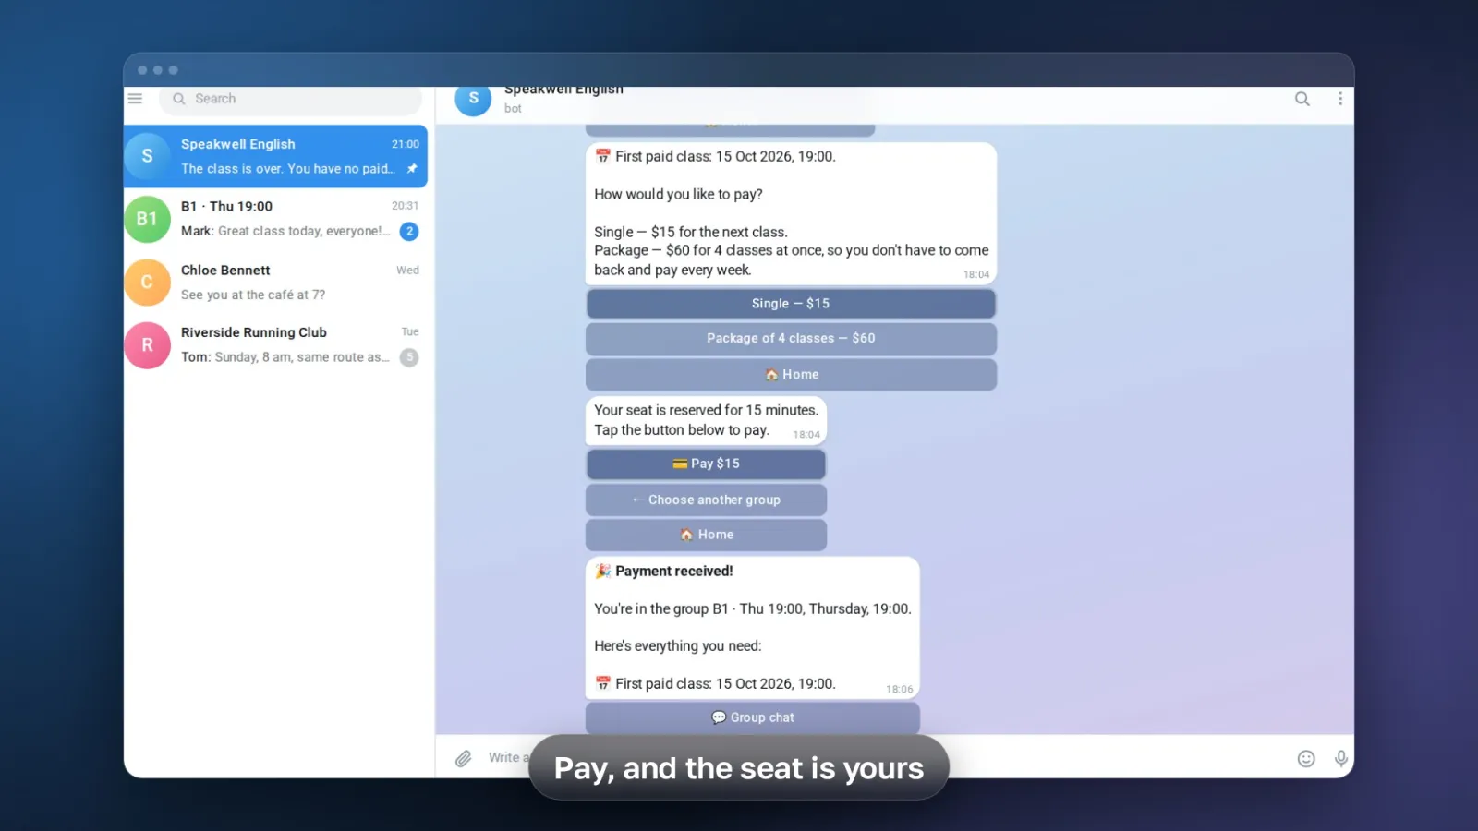Click the Payment received! message
This screenshot has width=1478, height=831.
pos(752,627)
